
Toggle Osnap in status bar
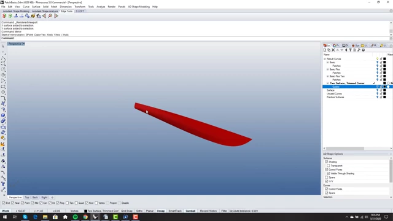(x=161, y=211)
